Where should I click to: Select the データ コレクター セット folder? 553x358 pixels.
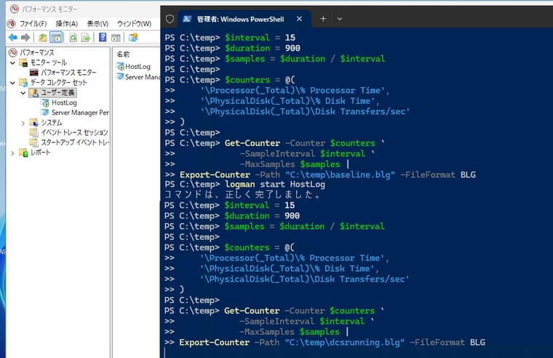(58, 83)
